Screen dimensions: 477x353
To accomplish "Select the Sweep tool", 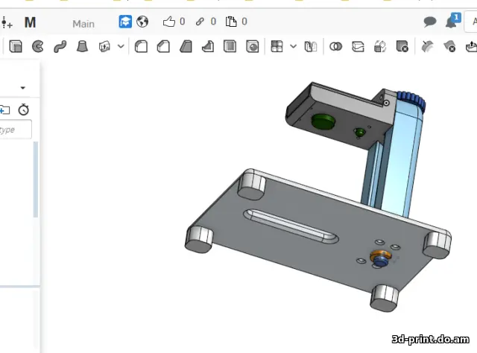I will click(60, 47).
